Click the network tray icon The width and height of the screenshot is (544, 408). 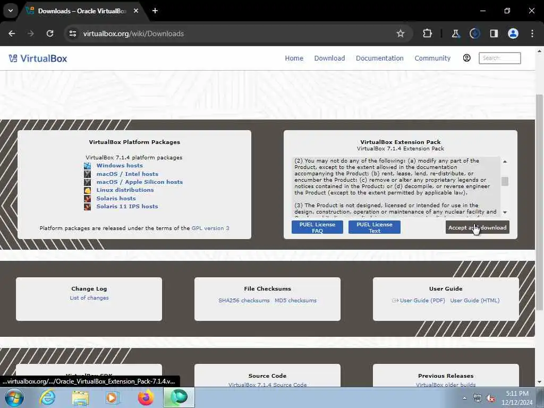(478, 398)
